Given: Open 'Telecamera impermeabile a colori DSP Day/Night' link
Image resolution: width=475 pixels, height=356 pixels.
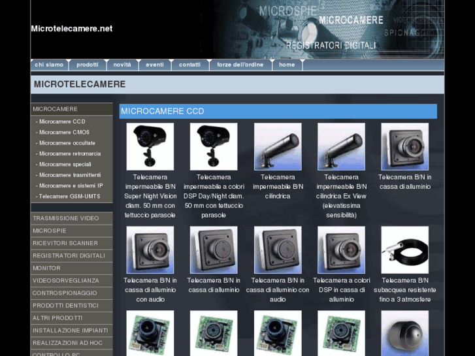Looking at the screenshot, I should tap(214, 196).
